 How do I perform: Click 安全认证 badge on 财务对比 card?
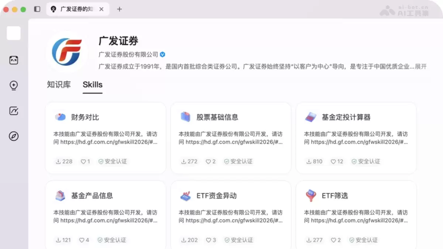(112, 162)
